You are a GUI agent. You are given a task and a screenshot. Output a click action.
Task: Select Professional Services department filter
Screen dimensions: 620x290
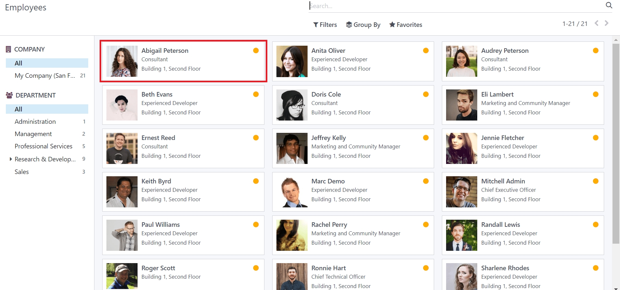point(43,146)
